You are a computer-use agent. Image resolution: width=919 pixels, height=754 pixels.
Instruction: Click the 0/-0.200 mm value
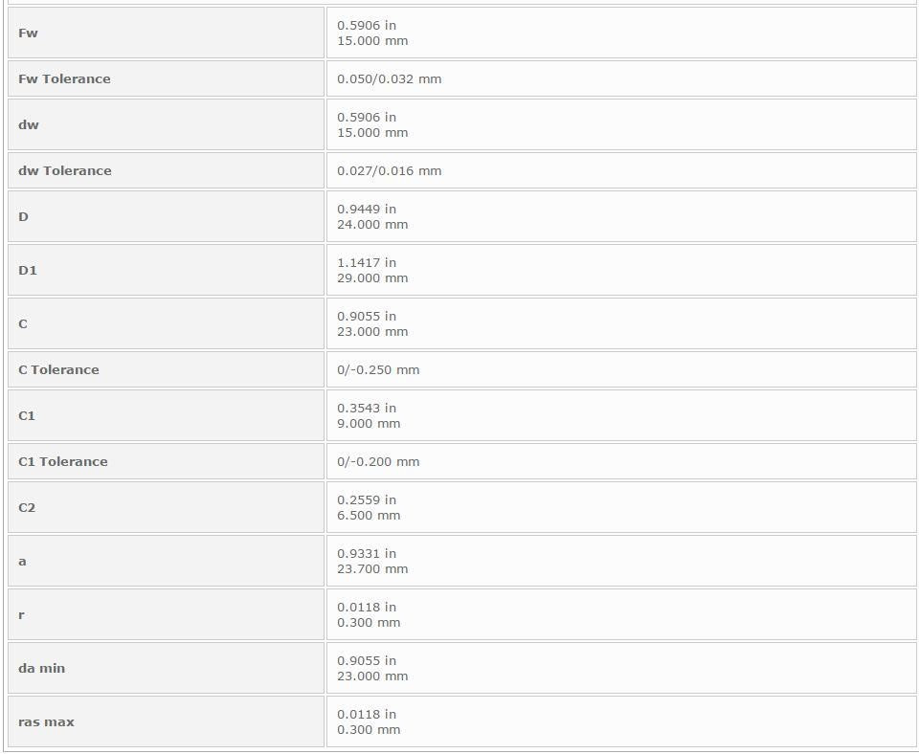coord(378,461)
